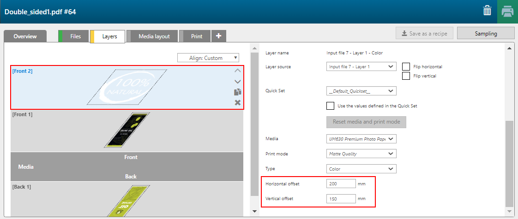This screenshot has height=219, width=518.
Task: Enable the Flip vertical checkbox
Action: pos(406,76)
